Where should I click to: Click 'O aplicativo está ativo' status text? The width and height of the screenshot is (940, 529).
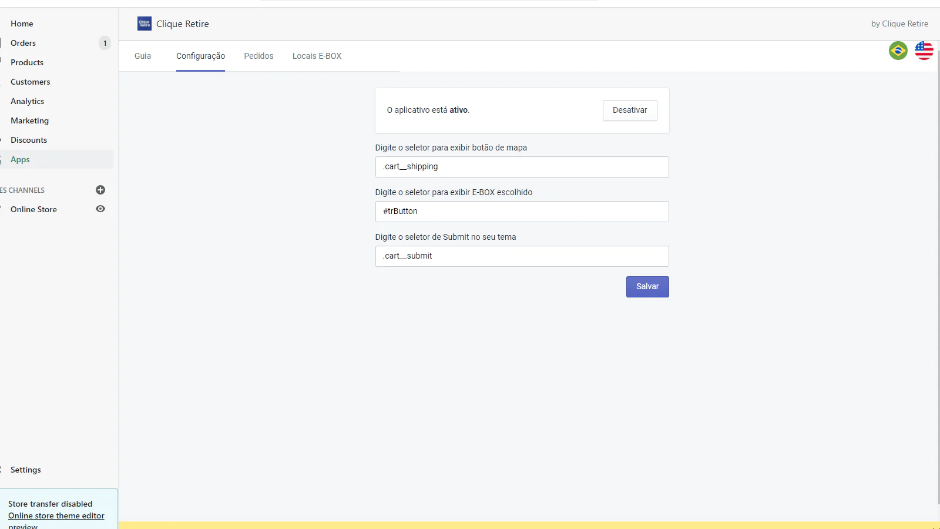click(x=428, y=111)
